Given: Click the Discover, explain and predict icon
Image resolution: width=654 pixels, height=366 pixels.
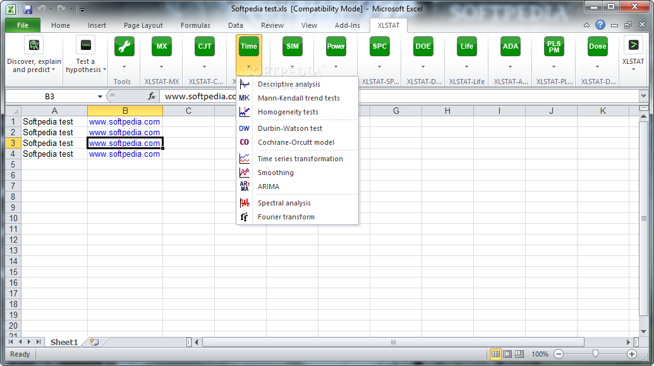Looking at the screenshot, I should [x=34, y=45].
